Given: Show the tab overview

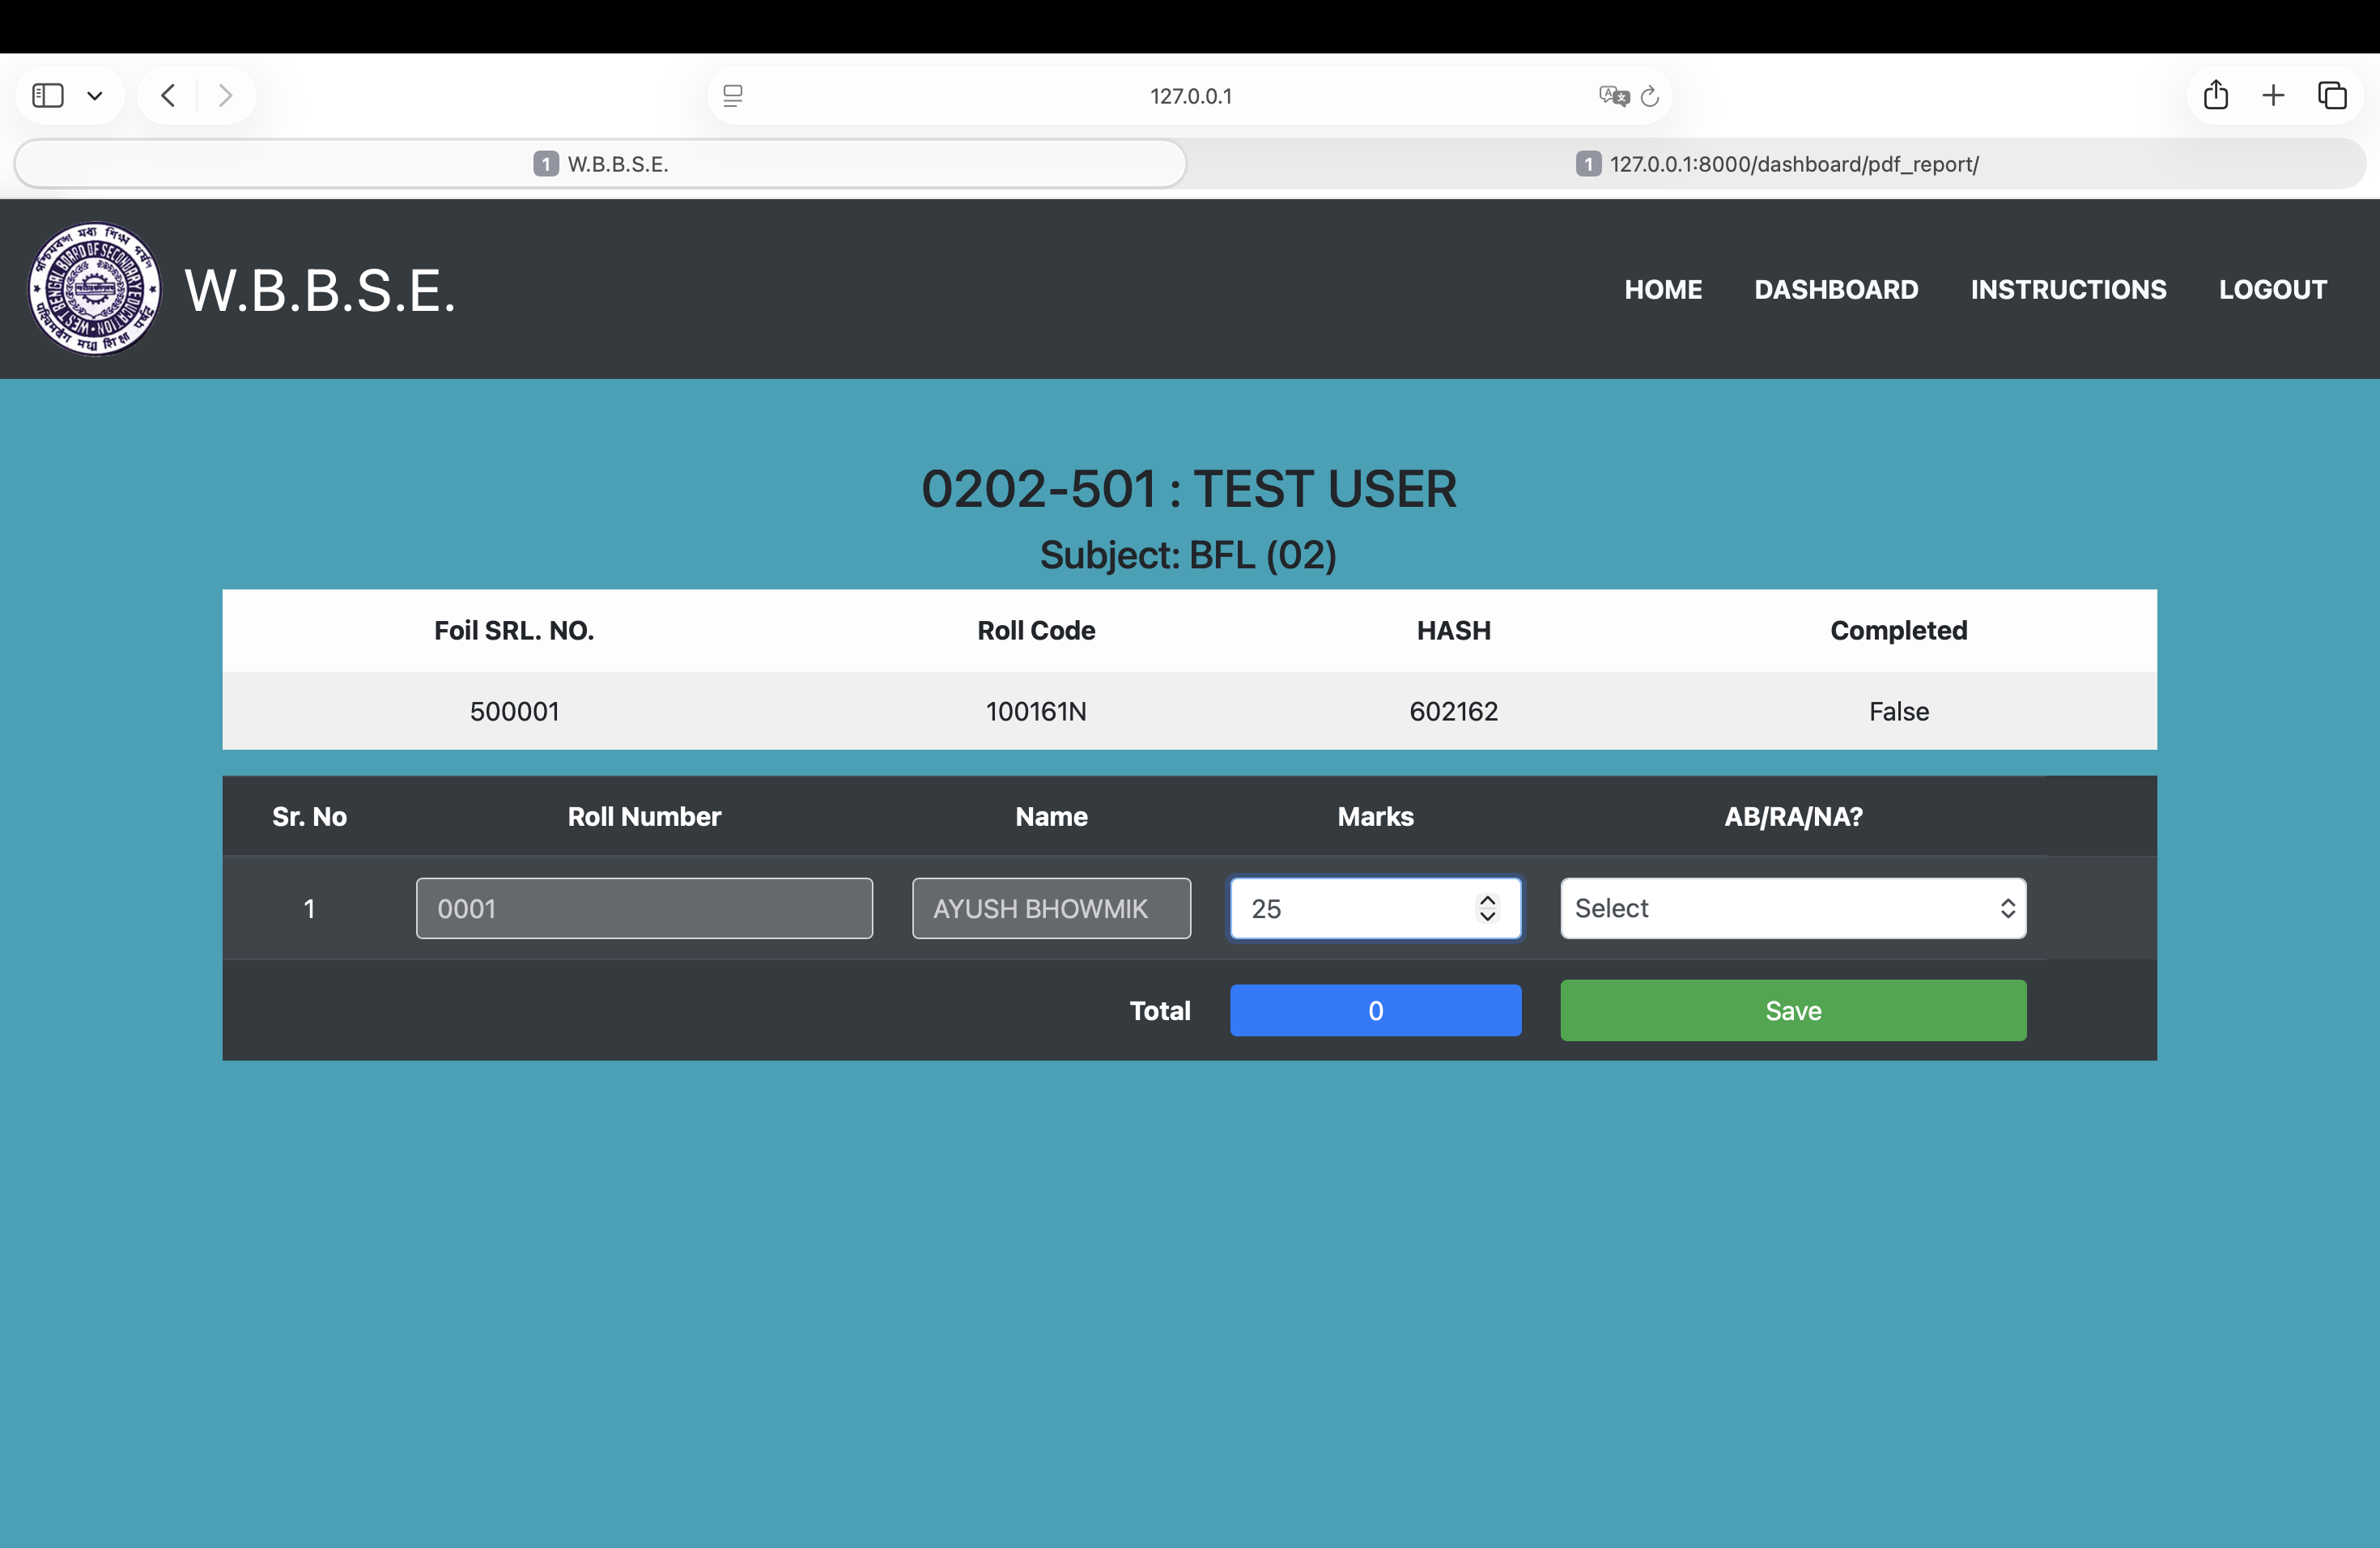Looking at the screenshot, I should click(2332, 96).
